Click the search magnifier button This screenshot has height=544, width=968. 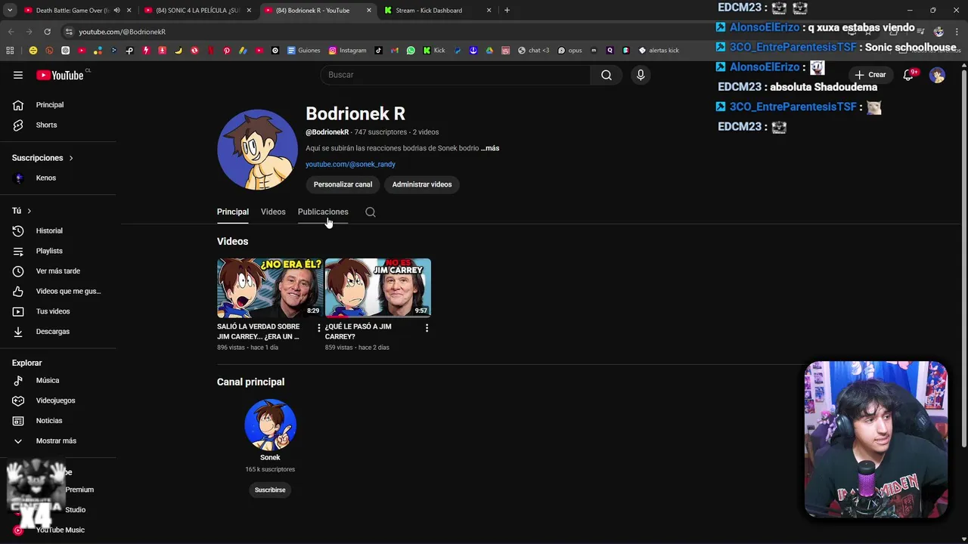click(x=607, y=75)
